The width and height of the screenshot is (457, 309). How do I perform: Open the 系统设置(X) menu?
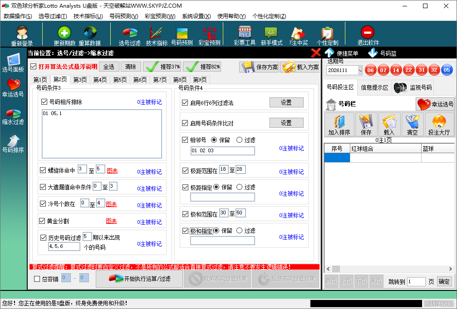pyautogui.click(x=197, y=16)
